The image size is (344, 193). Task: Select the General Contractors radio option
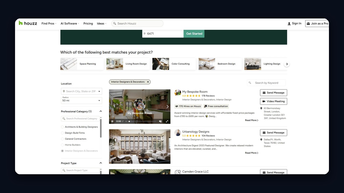(62, 139)
